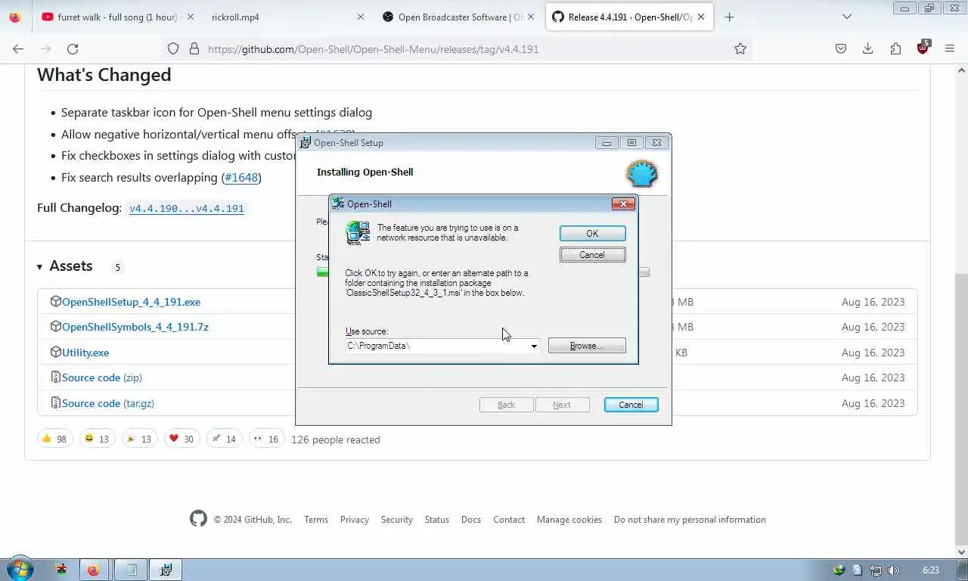This screenshot has height=581, width=968.
Task: Download OpenShellSetup_4_4_191.exe
Action: [131, 302]
